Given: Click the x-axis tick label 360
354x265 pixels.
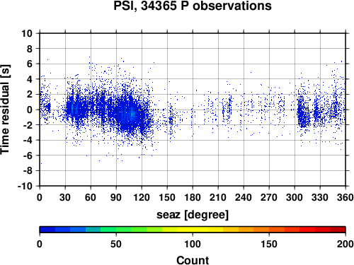Looking at the screenshot, I should click(346, 197).
